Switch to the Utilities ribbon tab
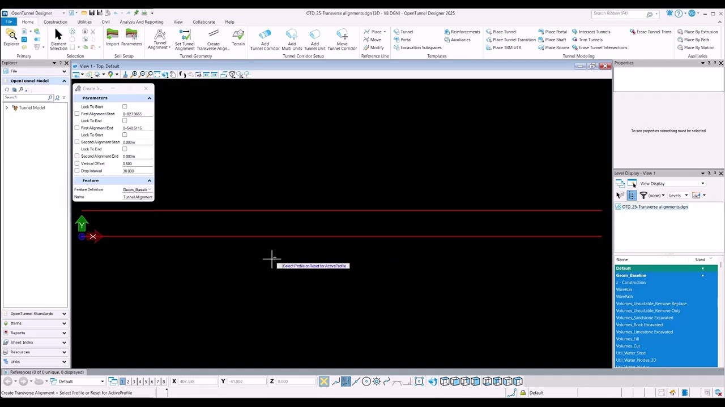725x407 pixels. pyautogui.click(x=84, y=22)
